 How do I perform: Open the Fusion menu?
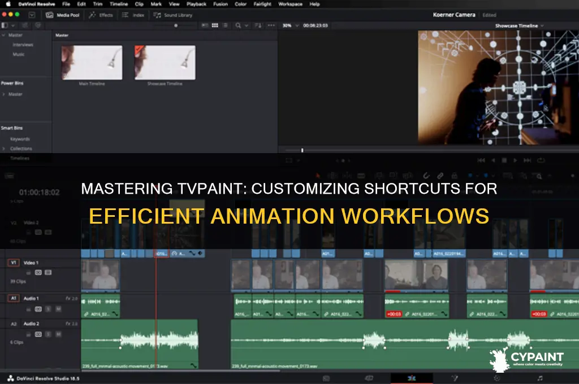pyautogui.click(x=221, y=4)
